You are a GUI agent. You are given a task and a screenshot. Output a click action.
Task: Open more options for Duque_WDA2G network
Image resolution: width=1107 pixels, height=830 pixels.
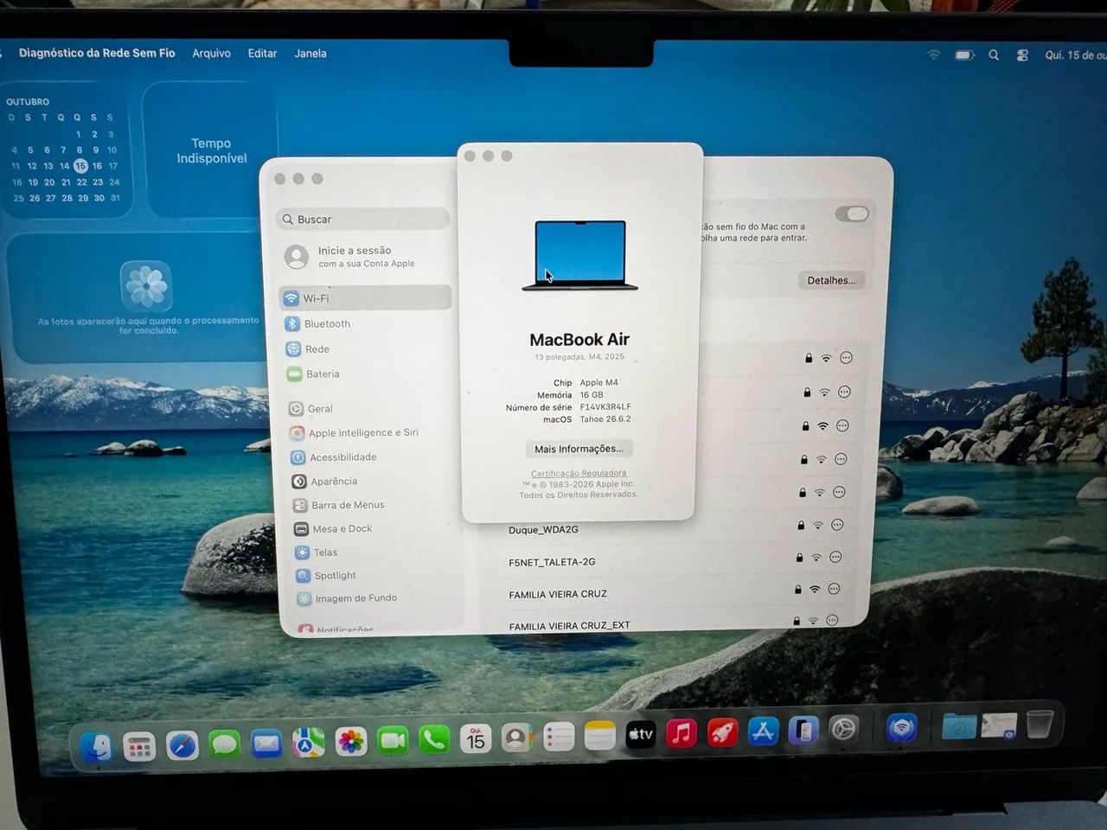coord(837,525)
